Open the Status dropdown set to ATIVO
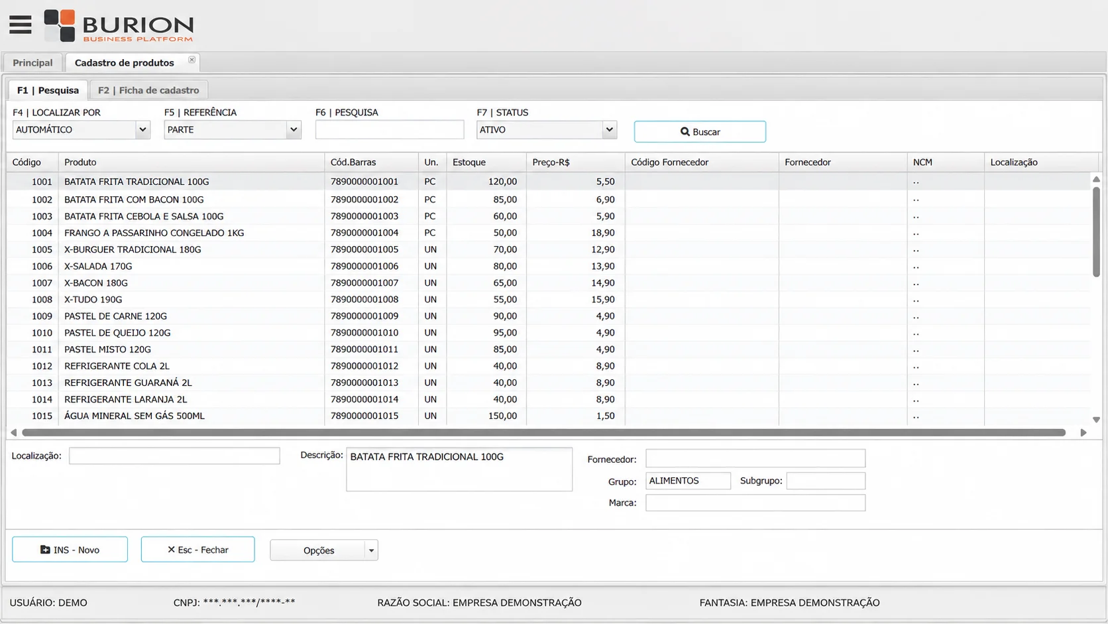The image size is (1108, 624). pos(547,130)
